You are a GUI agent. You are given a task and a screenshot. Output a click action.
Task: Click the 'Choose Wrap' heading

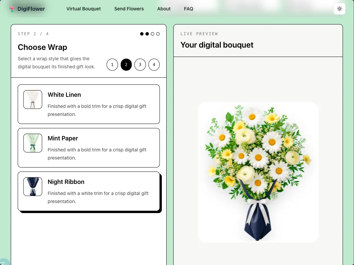coord(43,47)
